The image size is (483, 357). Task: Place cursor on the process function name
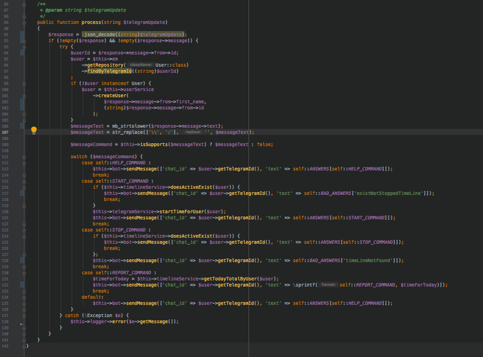click(x=92, y=22)
